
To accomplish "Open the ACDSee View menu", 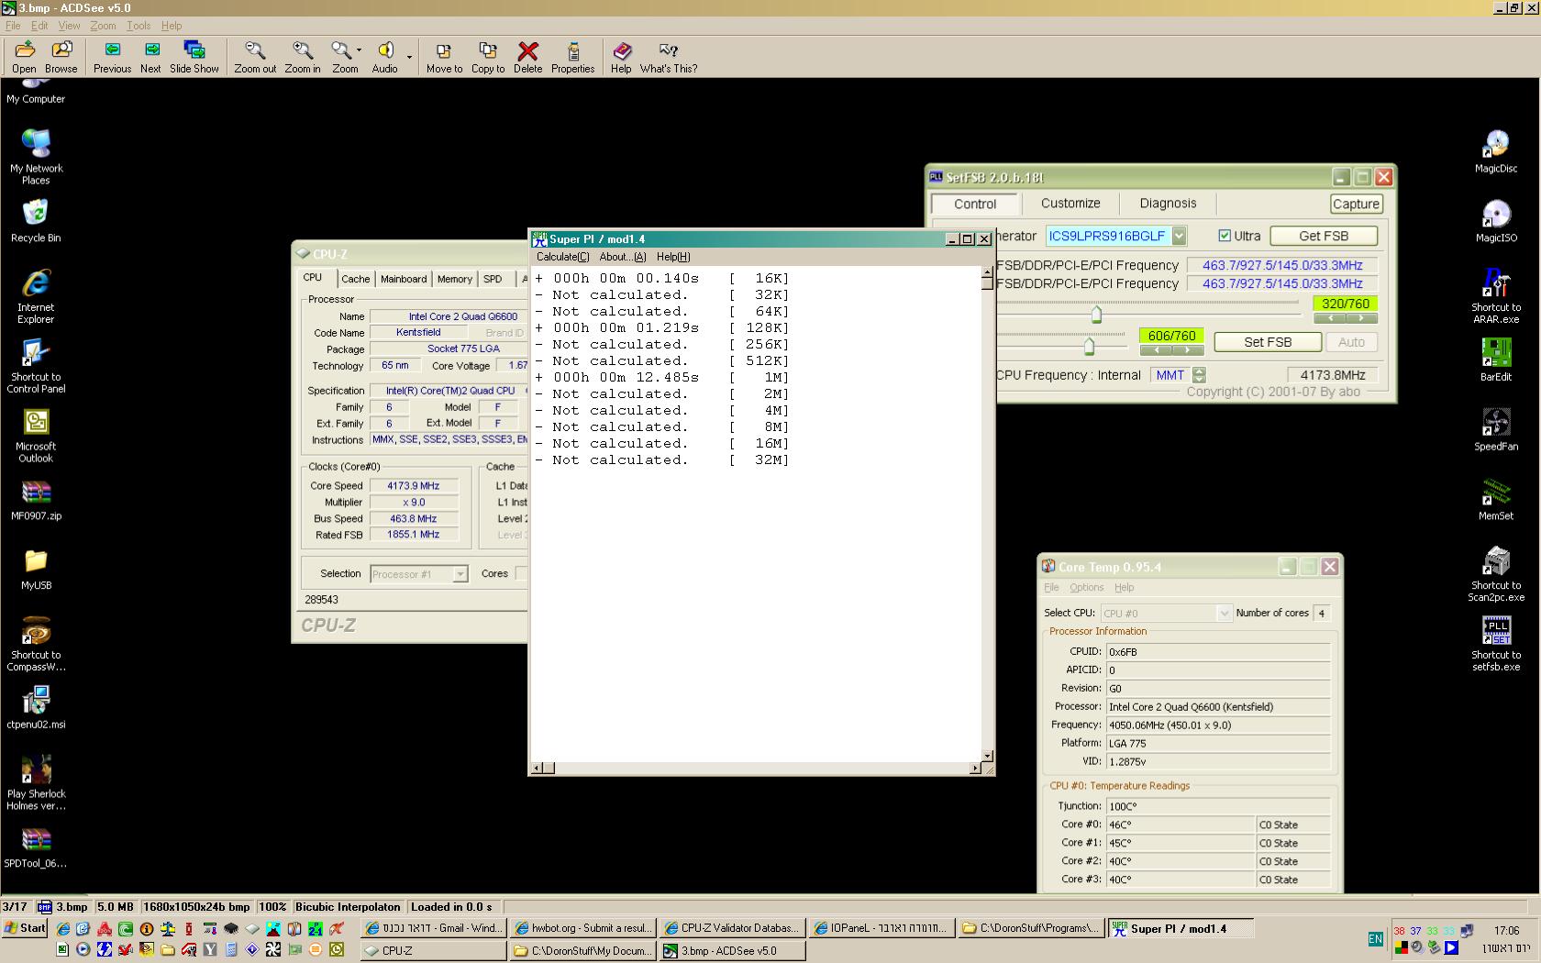I will point(70,26).
